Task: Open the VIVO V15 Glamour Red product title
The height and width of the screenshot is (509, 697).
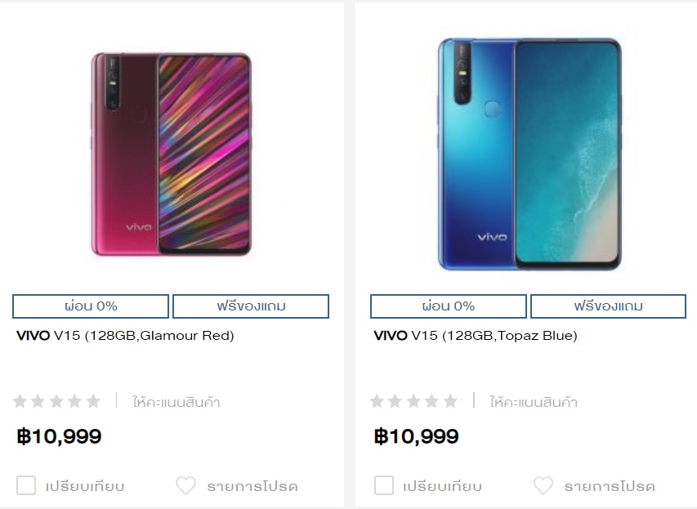Action: pos(125,335)
